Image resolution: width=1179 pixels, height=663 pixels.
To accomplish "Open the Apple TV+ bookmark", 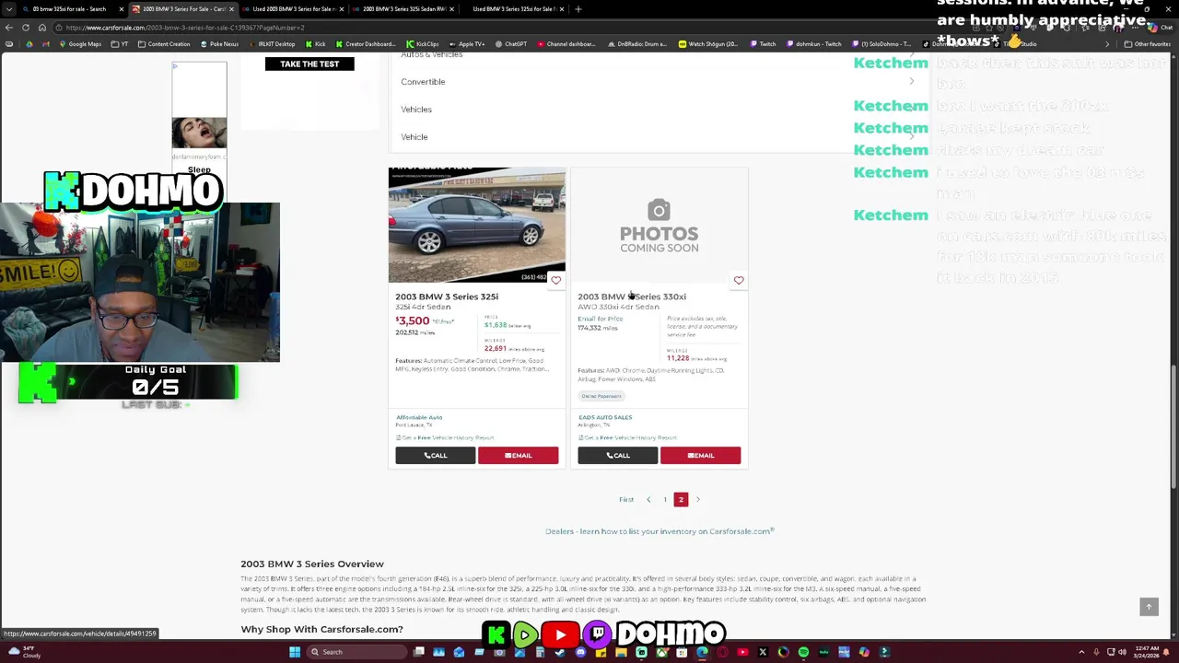I will pos(466,44).
